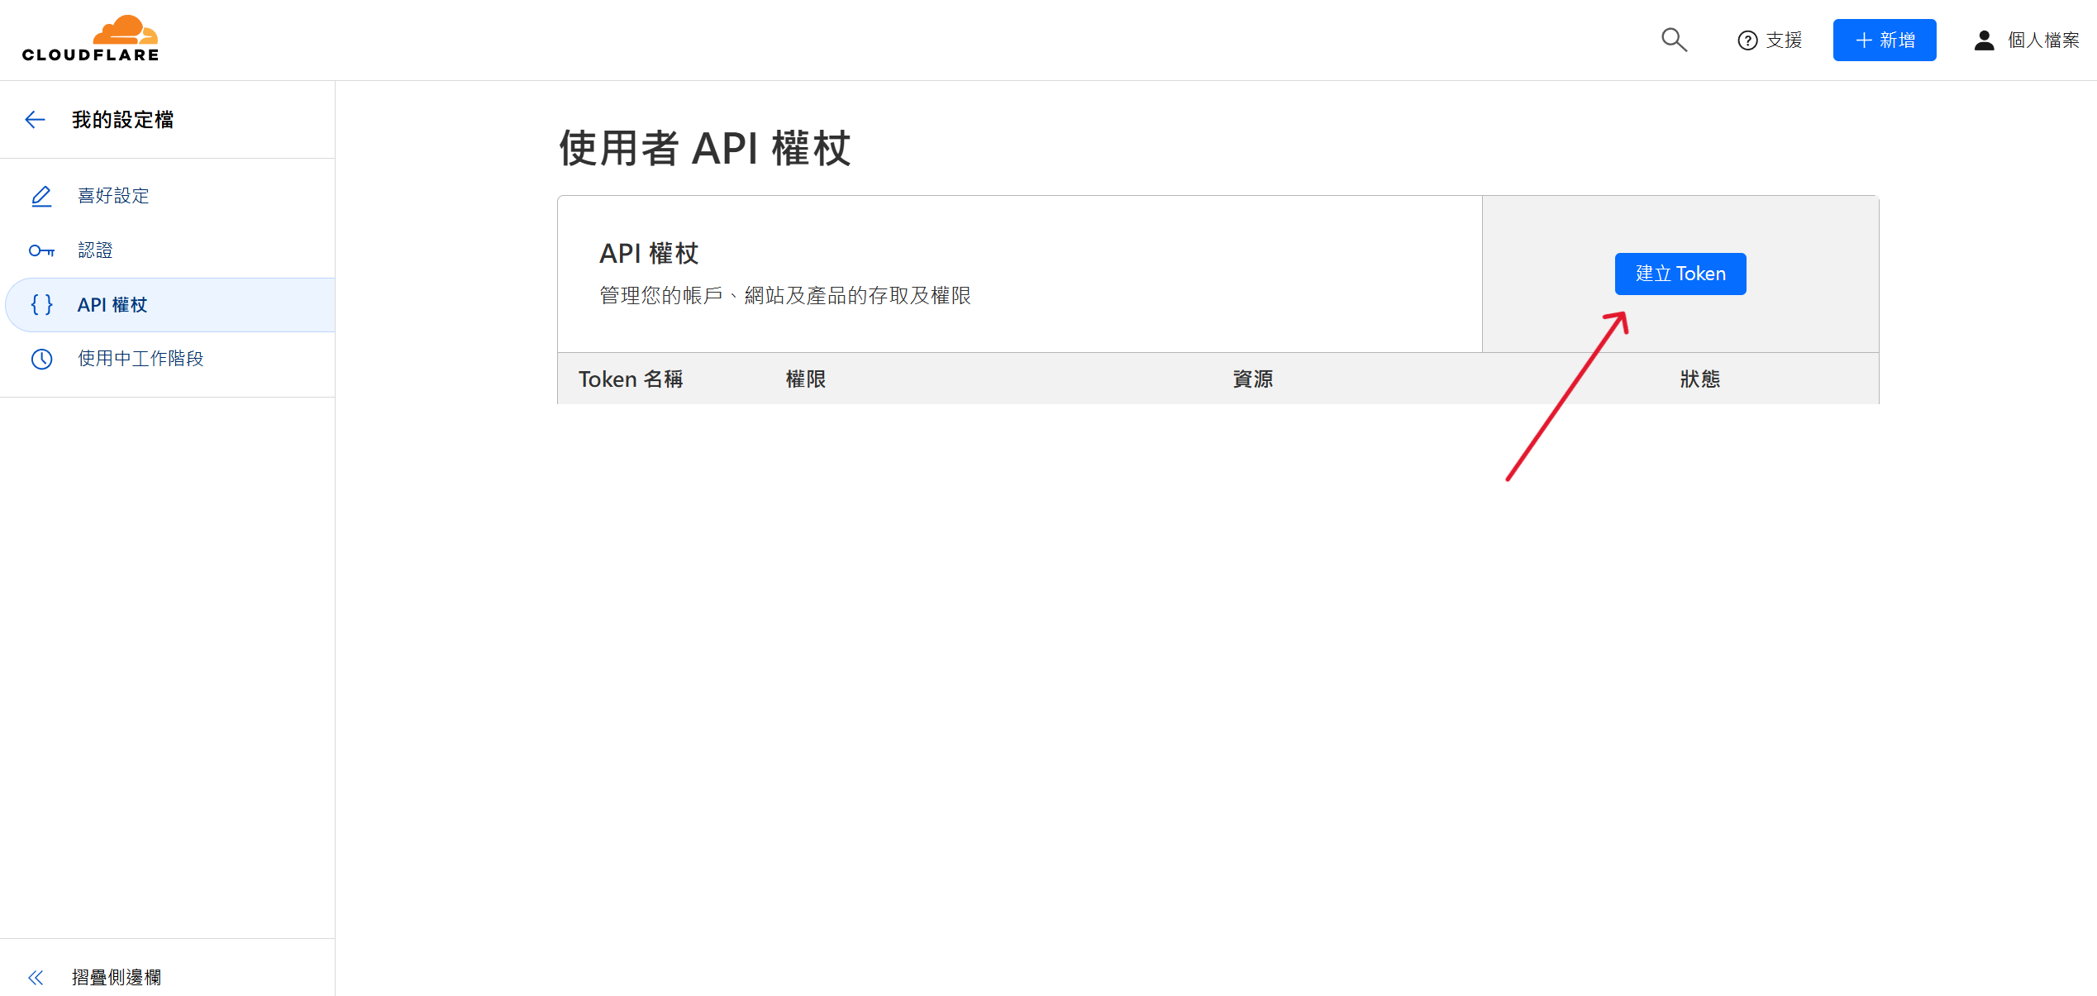Click the clock icon beside 使用中工作階段
2097x996 pixels.
point(41,359)
